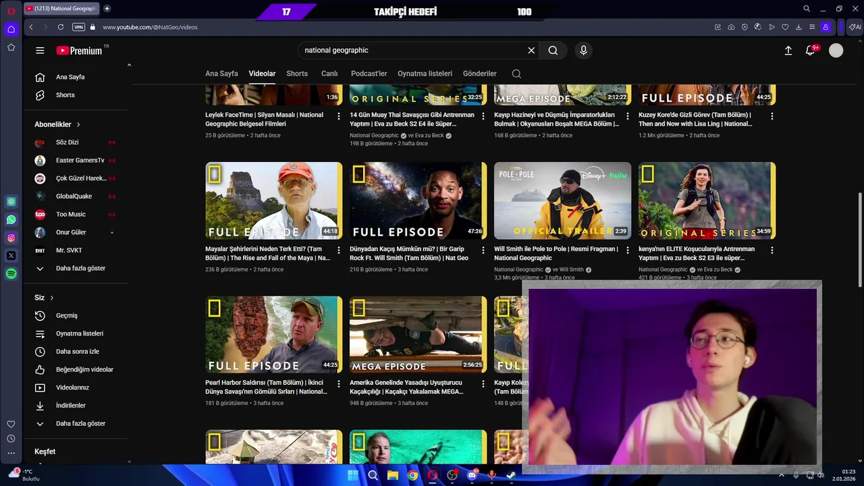Open WhatsApp in the Opera sidebar
Viewport: 864px width, 486px height.
click(11, 219)
